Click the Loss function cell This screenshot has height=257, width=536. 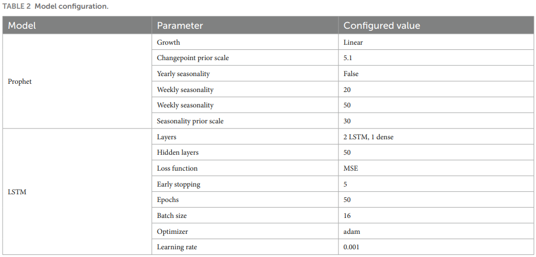(x=245, y=168)
